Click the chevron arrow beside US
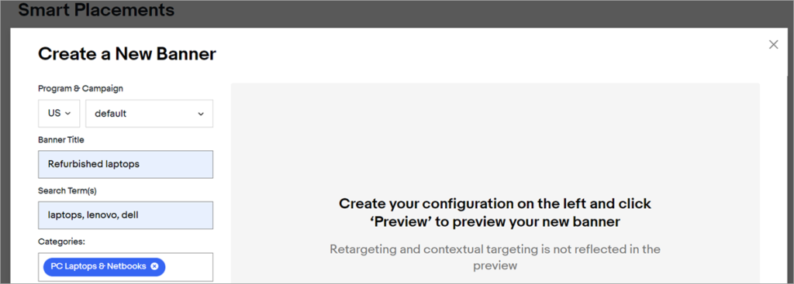This screenshot has width=794, height=284. (68, 114)
